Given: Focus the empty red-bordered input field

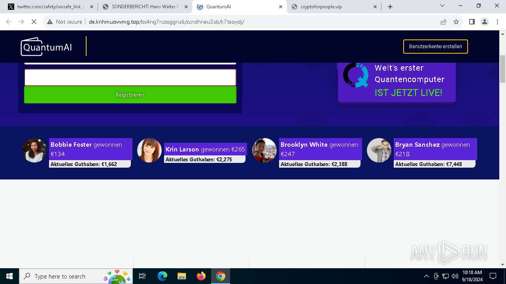Looking at the screenshot, I should 130,77.
